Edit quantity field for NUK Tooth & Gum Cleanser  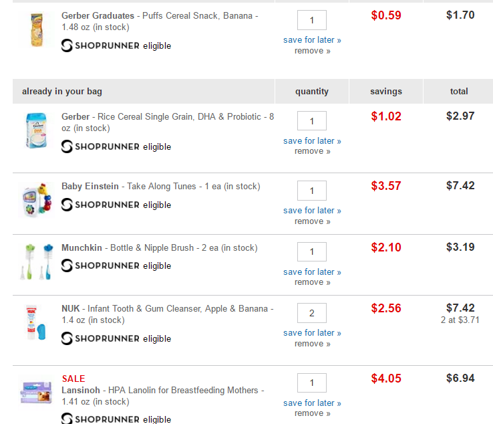pos(312,313)
